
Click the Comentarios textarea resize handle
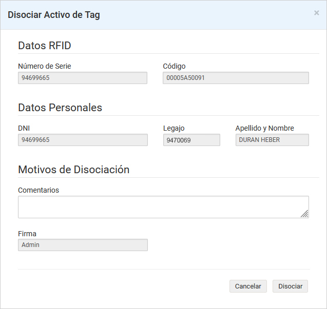point(304,214)
